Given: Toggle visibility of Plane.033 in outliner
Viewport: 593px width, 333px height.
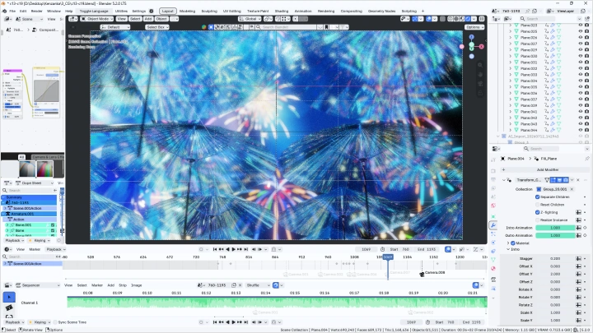Looking at the screenshot, I should click(x=581, y=74).
